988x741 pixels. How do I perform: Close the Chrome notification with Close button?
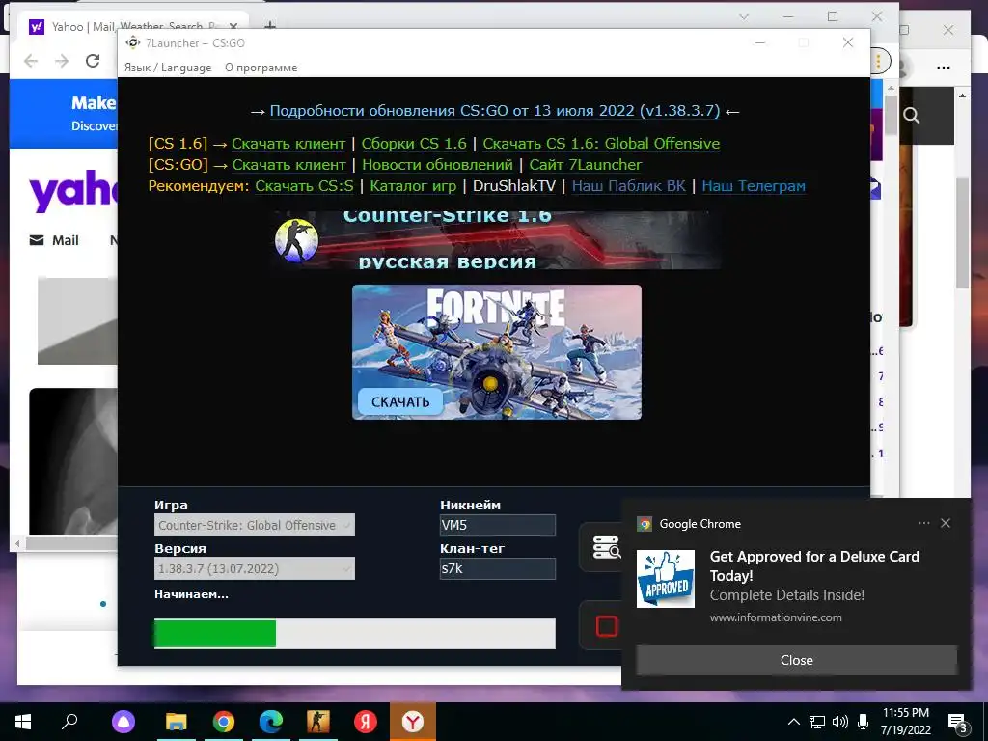(796, 660)
